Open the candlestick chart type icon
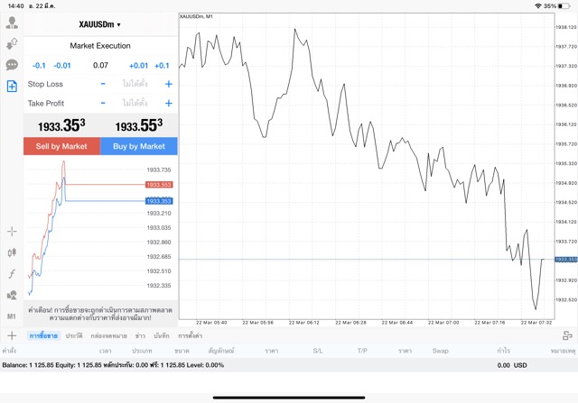The height and width of the screenshot is (403, 578). coord(12,252)
